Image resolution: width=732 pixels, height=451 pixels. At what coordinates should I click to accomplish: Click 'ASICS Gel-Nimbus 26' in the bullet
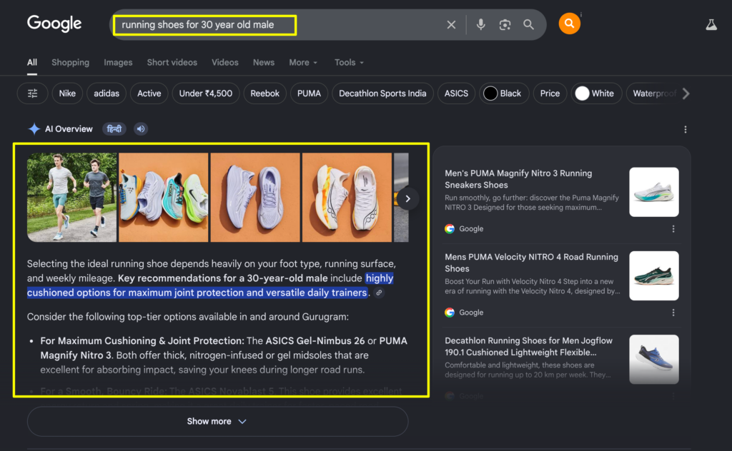point(315,340)
